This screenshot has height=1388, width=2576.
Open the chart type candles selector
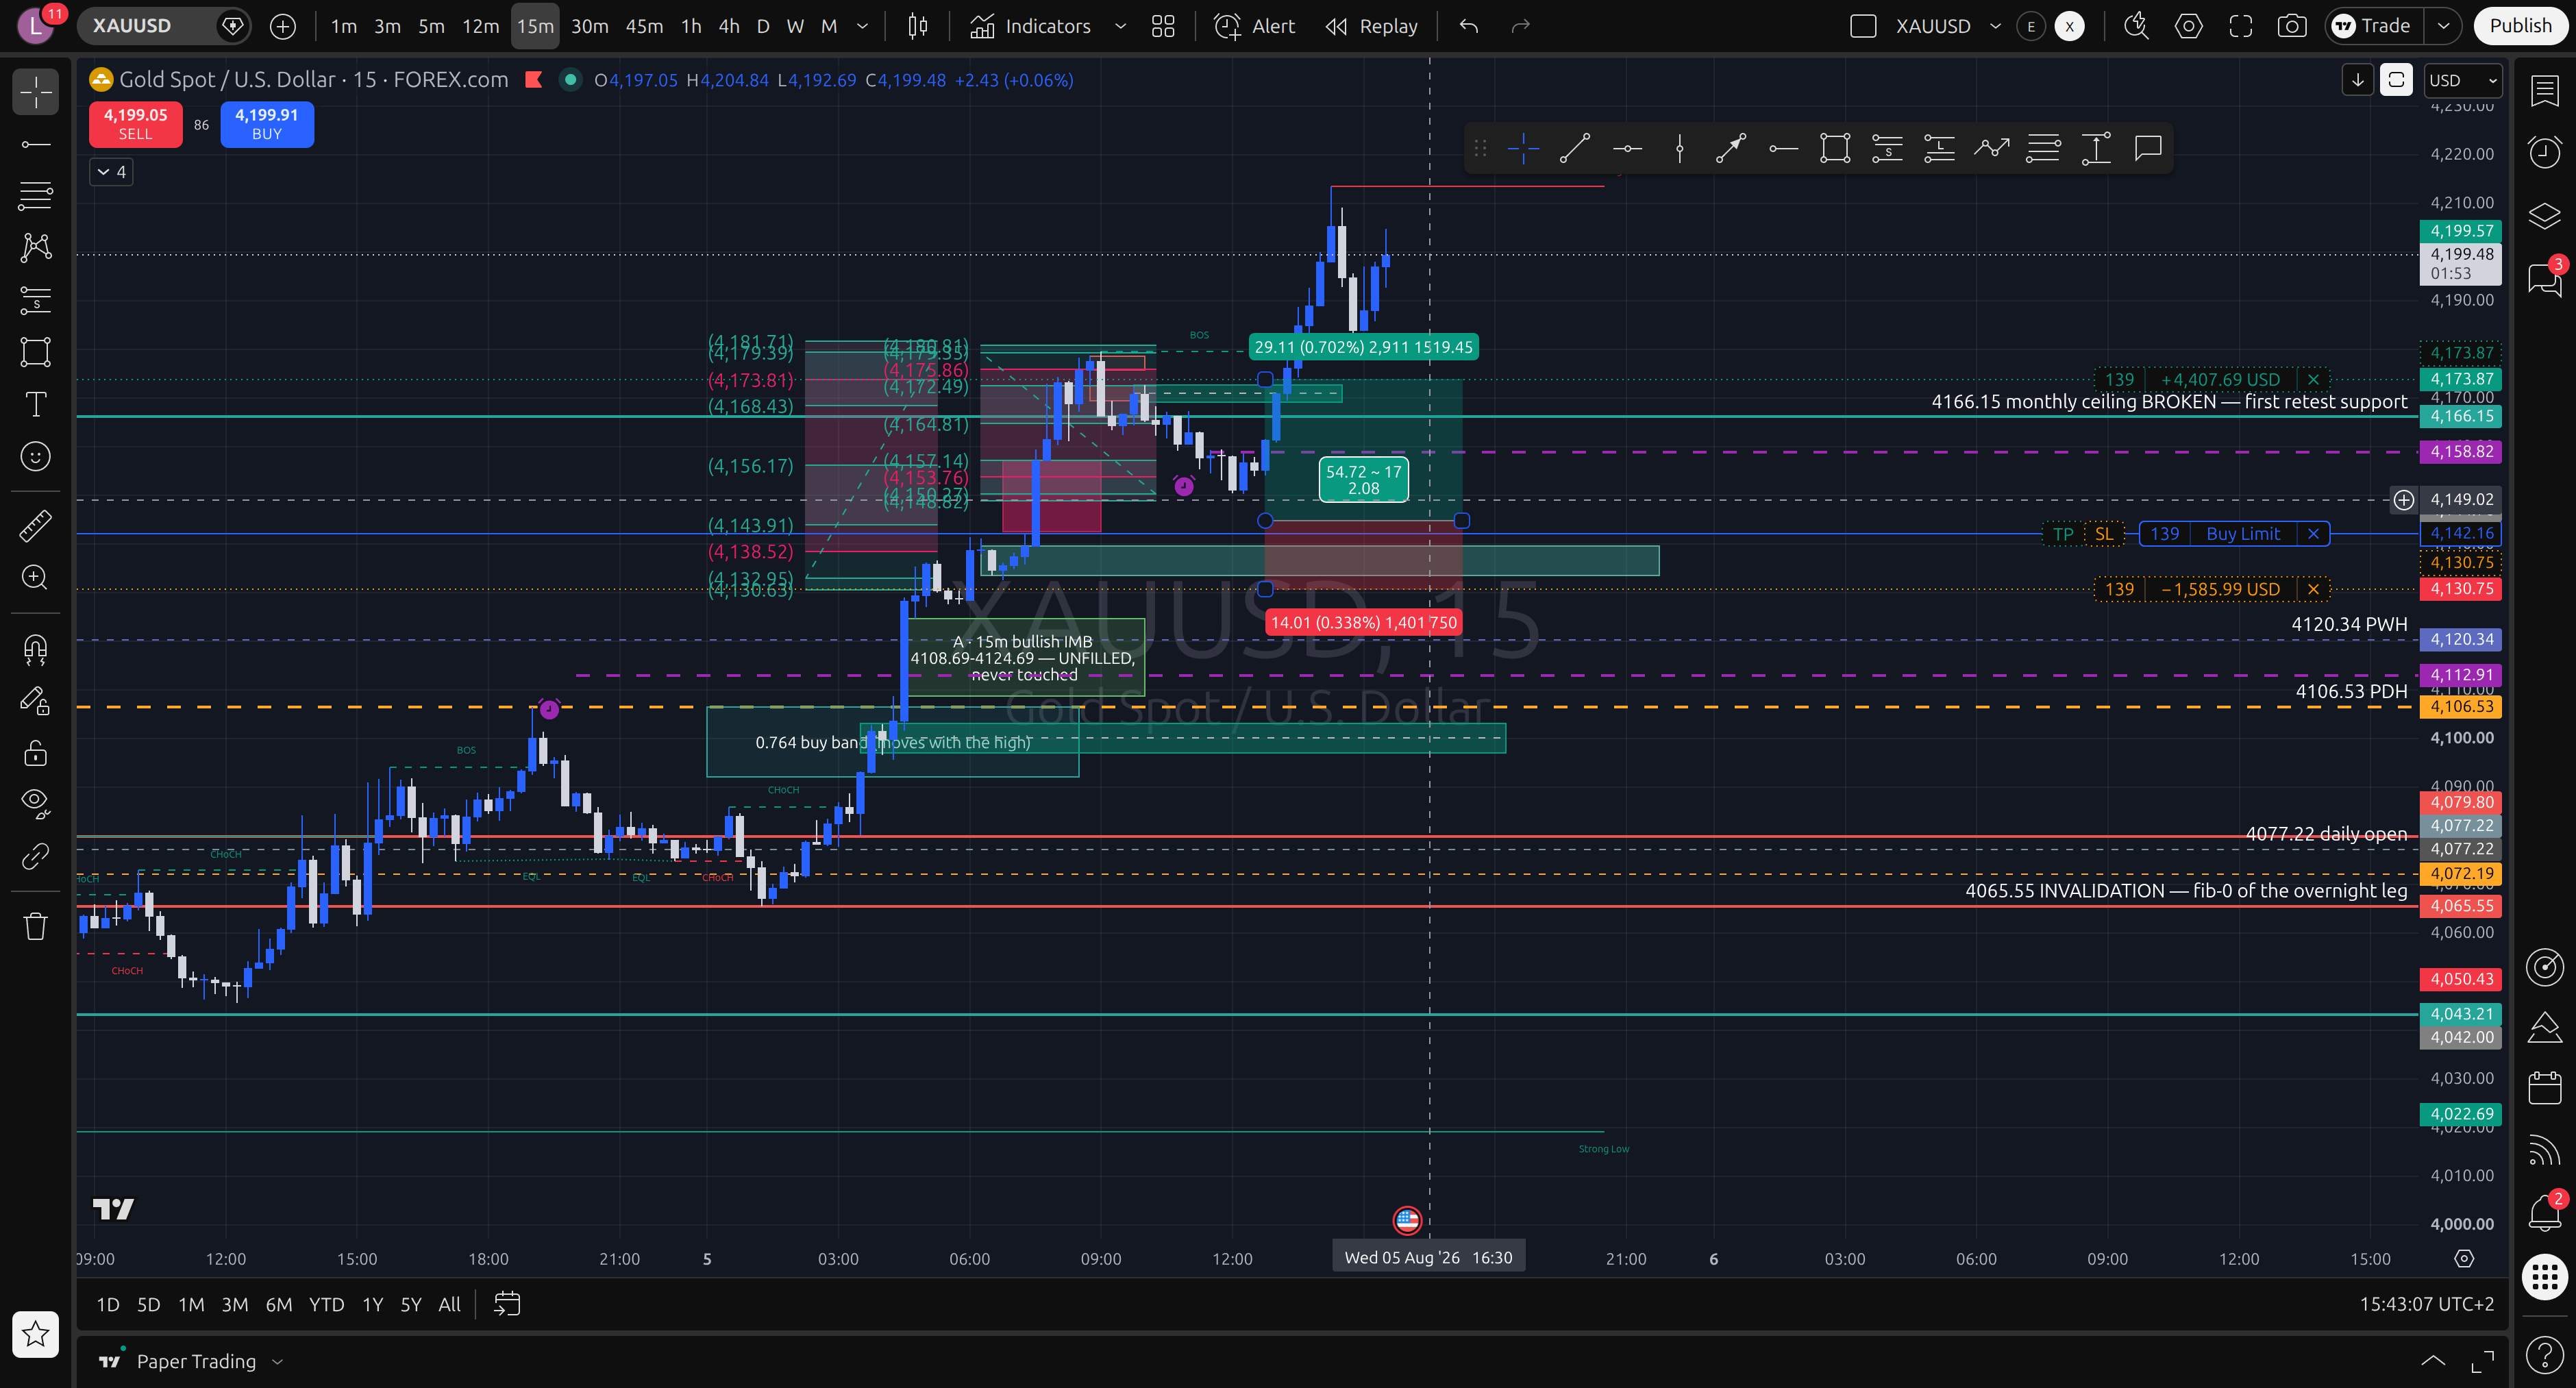click(917, 26)
